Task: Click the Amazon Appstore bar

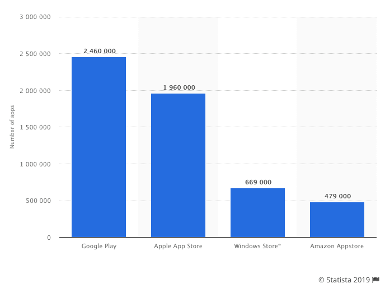Action: tap(337, 220)
